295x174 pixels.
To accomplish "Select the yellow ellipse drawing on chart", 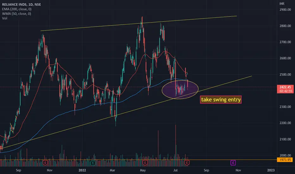I will 180,89.
